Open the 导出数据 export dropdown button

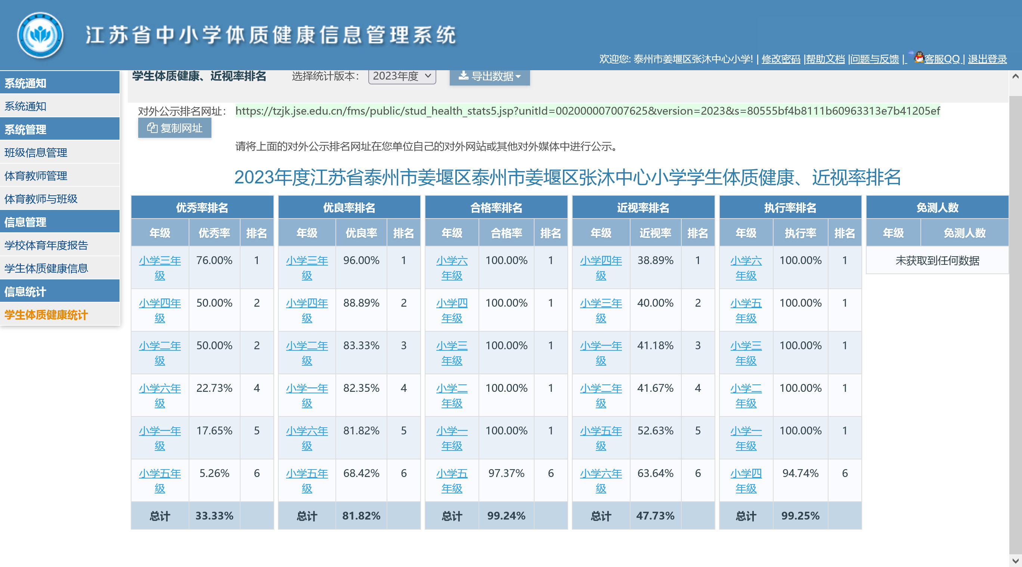(x=489, y=76)
